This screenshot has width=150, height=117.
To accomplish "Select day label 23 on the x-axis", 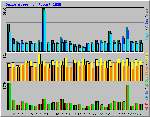I will [x=105, y=114].
